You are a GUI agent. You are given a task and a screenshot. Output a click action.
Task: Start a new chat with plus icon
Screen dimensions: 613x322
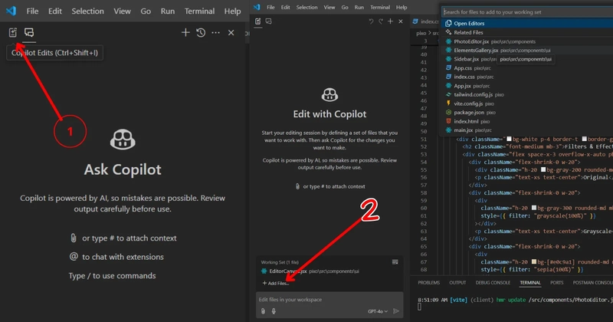click(x=185, y=32)
